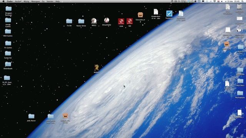Select the Wrapper Backups folder
Viewport: 246px width, 138px height.
click(x=8, y=9)
